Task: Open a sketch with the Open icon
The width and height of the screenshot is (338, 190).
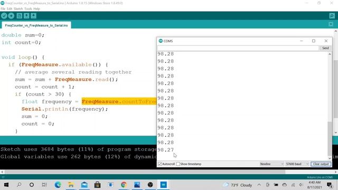Action: pos(26,16)
